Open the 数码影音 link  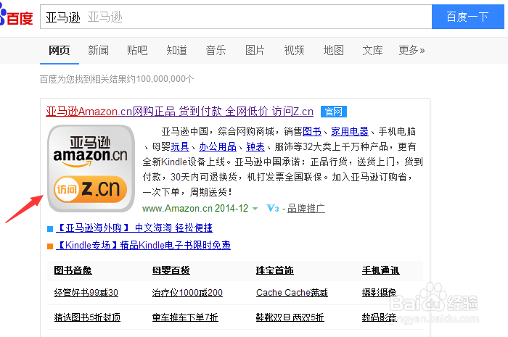pyautogui.click(x=379, y=317)
